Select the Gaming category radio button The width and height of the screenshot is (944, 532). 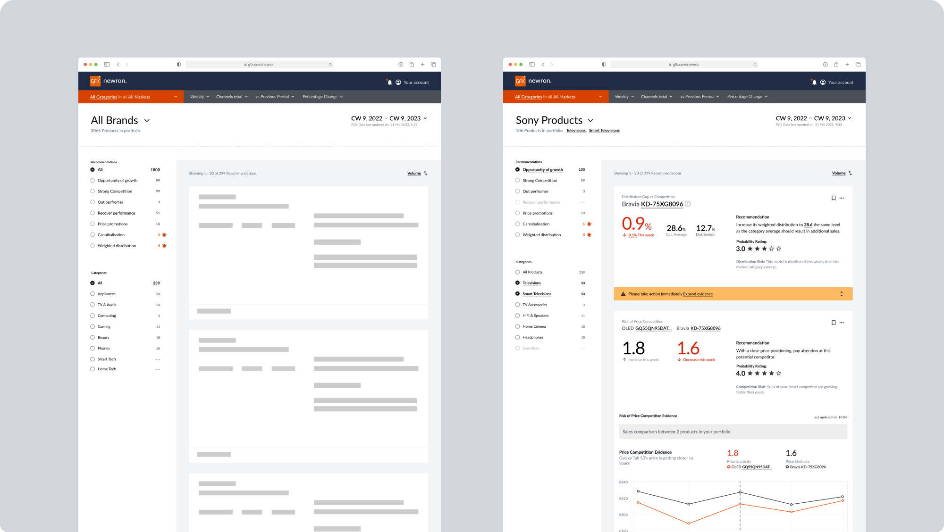(93, 326)
